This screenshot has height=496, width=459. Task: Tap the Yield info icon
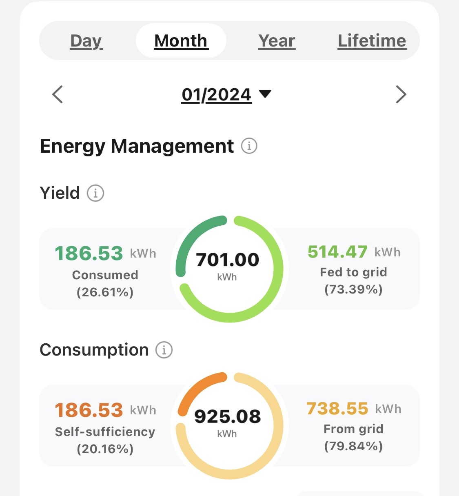pos(95,193)
